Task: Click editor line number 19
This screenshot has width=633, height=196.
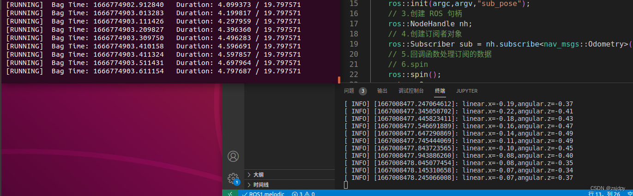Action: [x=354, y=44]
